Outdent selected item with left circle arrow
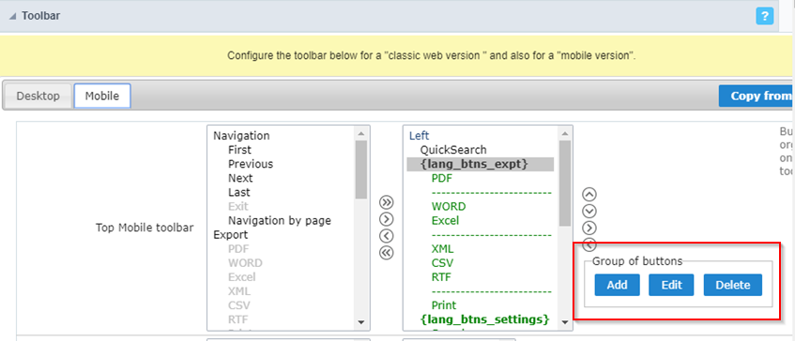 click(x=589, y=245)
